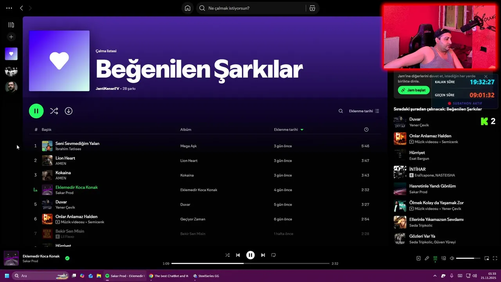
Task: Download the Beğenilen Şarkılar playlist
Action: 68,111
